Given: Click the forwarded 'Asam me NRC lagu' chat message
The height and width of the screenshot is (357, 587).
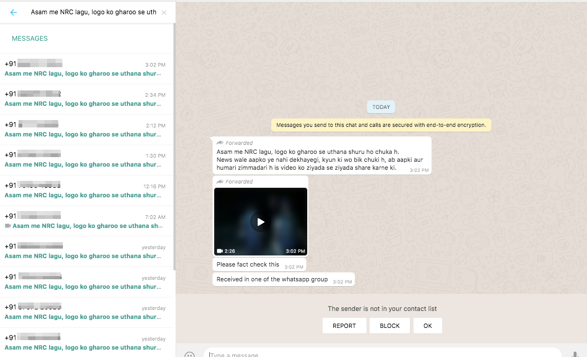Looking at the screenshot, I should coord(322,155).
